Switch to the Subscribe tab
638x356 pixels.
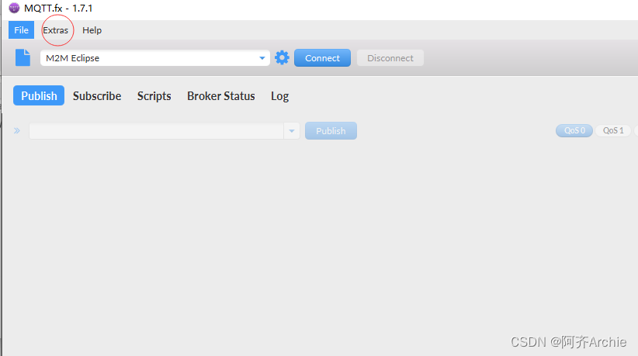click(97, 96)
